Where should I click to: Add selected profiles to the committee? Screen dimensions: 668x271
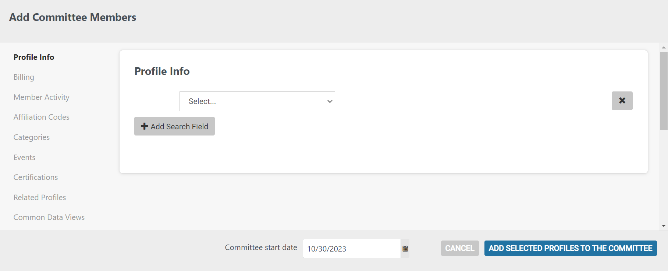pyautogui.click(x=571, y=248)
